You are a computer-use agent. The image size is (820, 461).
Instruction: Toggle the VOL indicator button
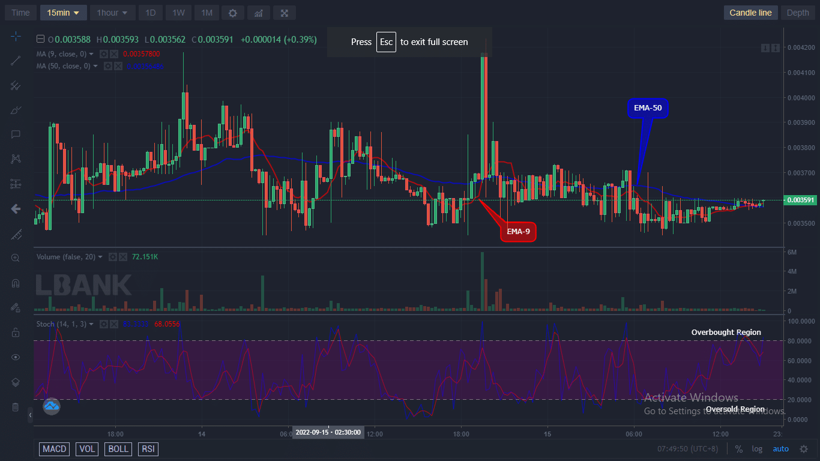(87, 449)
